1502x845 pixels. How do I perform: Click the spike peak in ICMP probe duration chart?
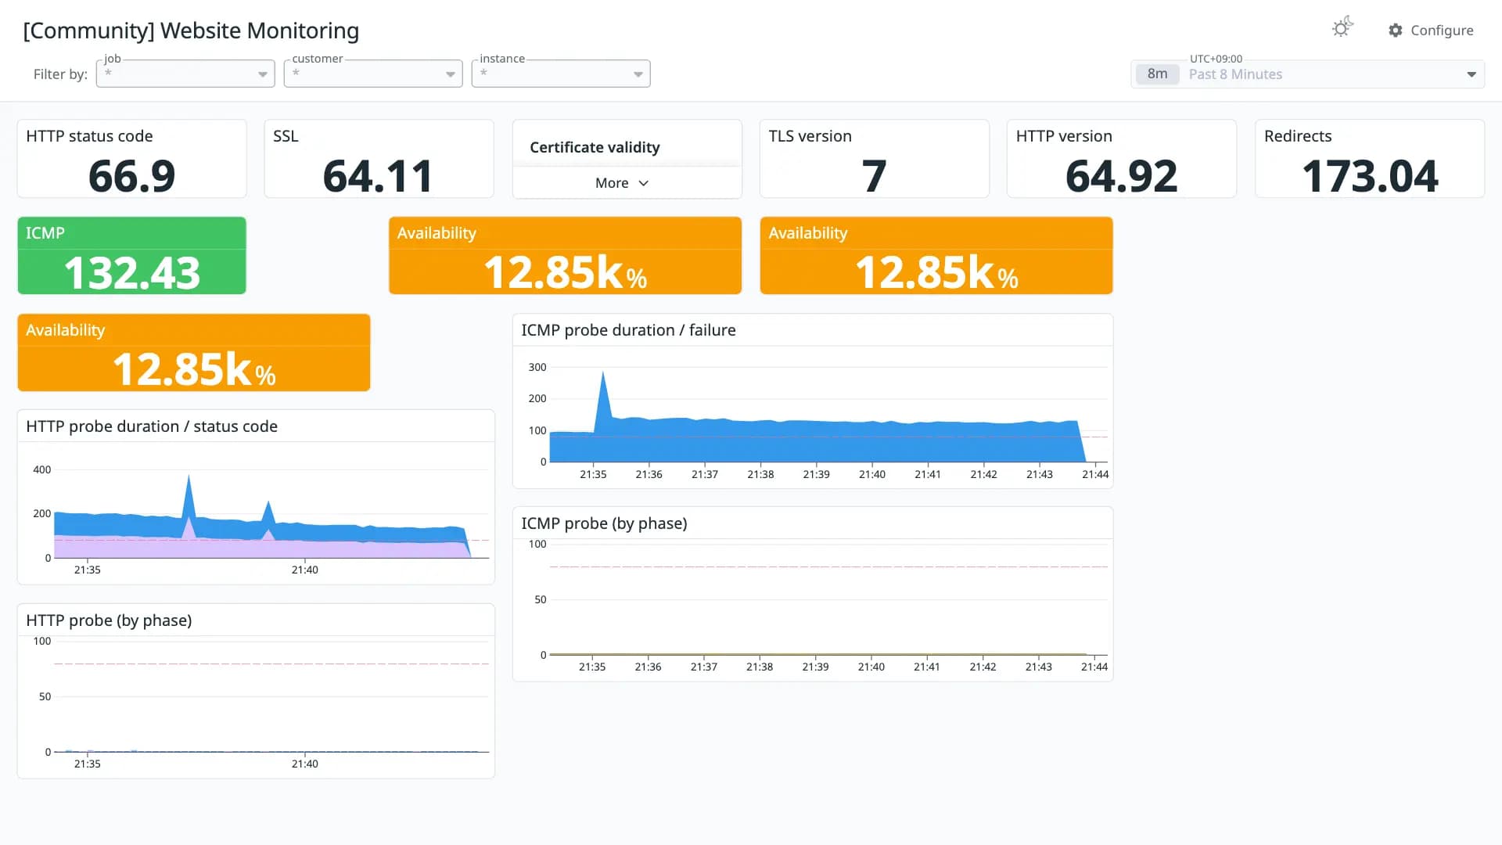pyautogui.click(x=602, y=373)
